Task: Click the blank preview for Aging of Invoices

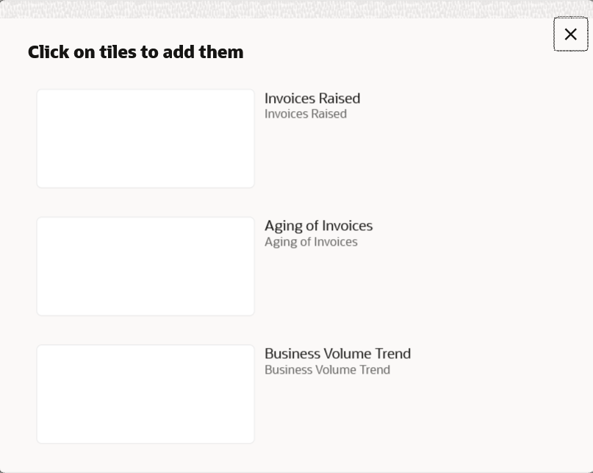Action: coord(145,266)
